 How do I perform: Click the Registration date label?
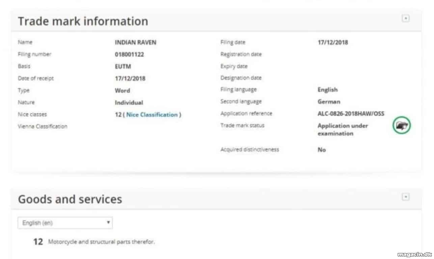click(x=241, y=54)
